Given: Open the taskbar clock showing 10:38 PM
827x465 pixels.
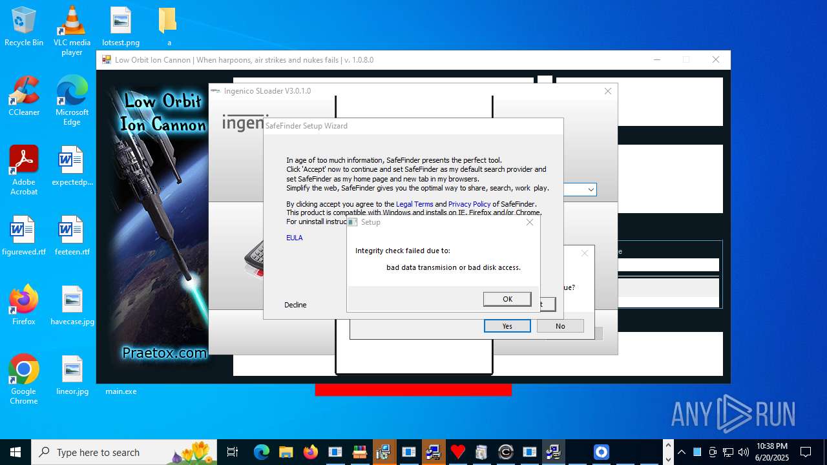Looking at the screenshot, I should [772, 452].
